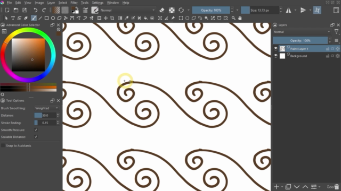The height and width of the screenshot is (191, 341).
Task: Select the Text tool
Action: pyautogui.click(x=13, y=18)
